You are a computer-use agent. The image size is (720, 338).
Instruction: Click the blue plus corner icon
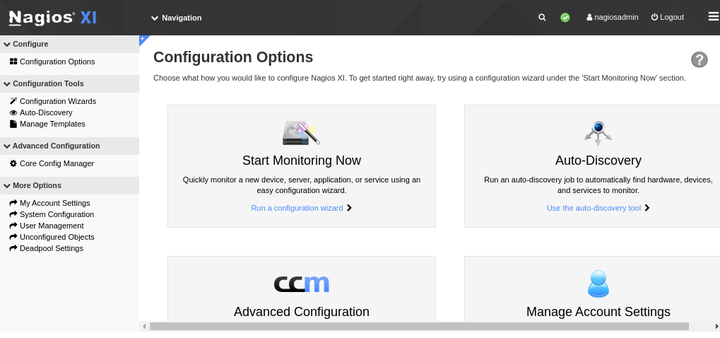click(x=143, y=39)
